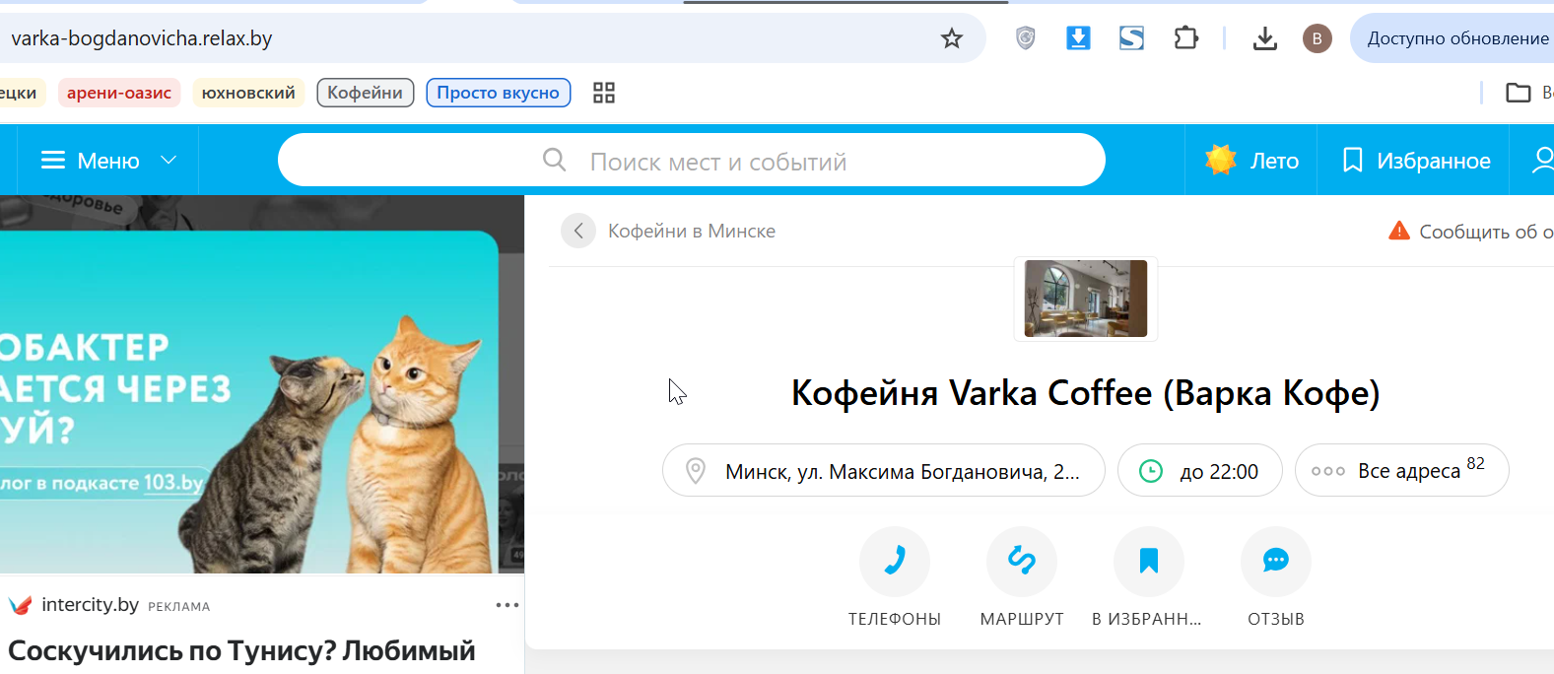This screenshot has height=674, width=1554.
Task: Add to favorites with bookmark icon
Action: 1149,562
